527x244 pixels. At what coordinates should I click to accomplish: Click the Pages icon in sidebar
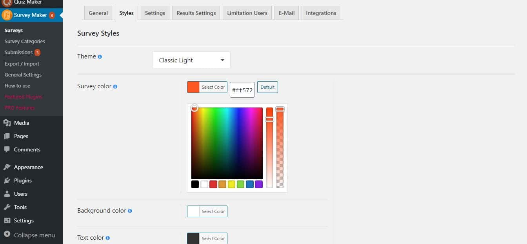[7, 136]
